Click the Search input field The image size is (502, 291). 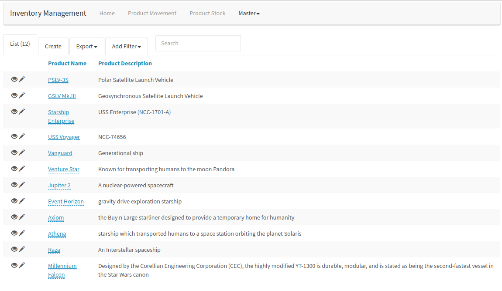pos(198,44)
